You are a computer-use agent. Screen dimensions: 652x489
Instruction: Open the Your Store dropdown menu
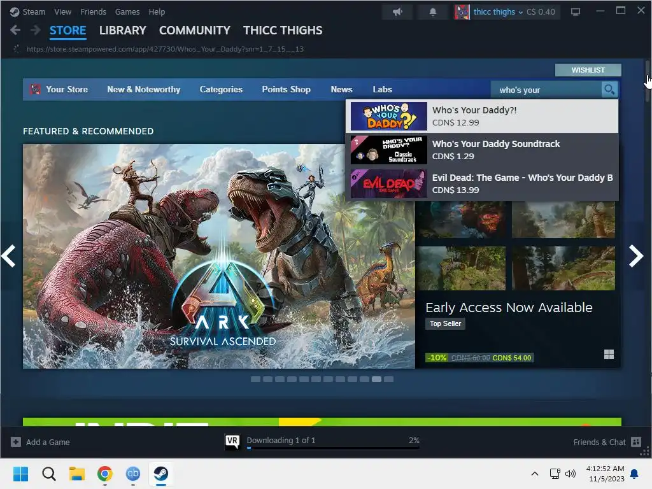click(x=67, y=89)
